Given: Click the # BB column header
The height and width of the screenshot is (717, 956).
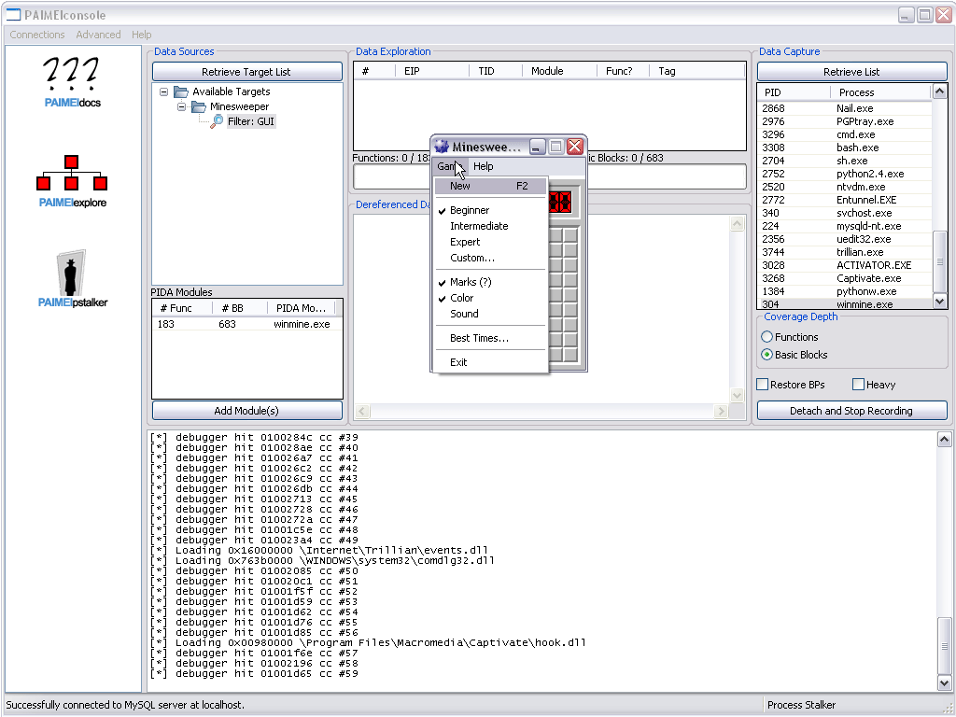Looking at the screenshot, I should [240, 308].
